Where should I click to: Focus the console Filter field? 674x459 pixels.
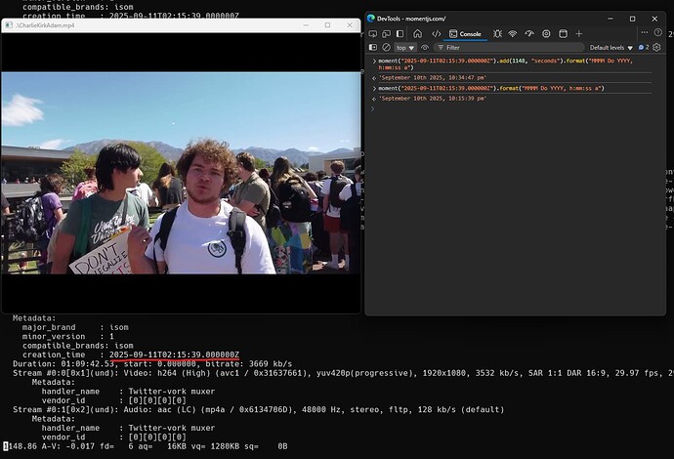point(509,48)
